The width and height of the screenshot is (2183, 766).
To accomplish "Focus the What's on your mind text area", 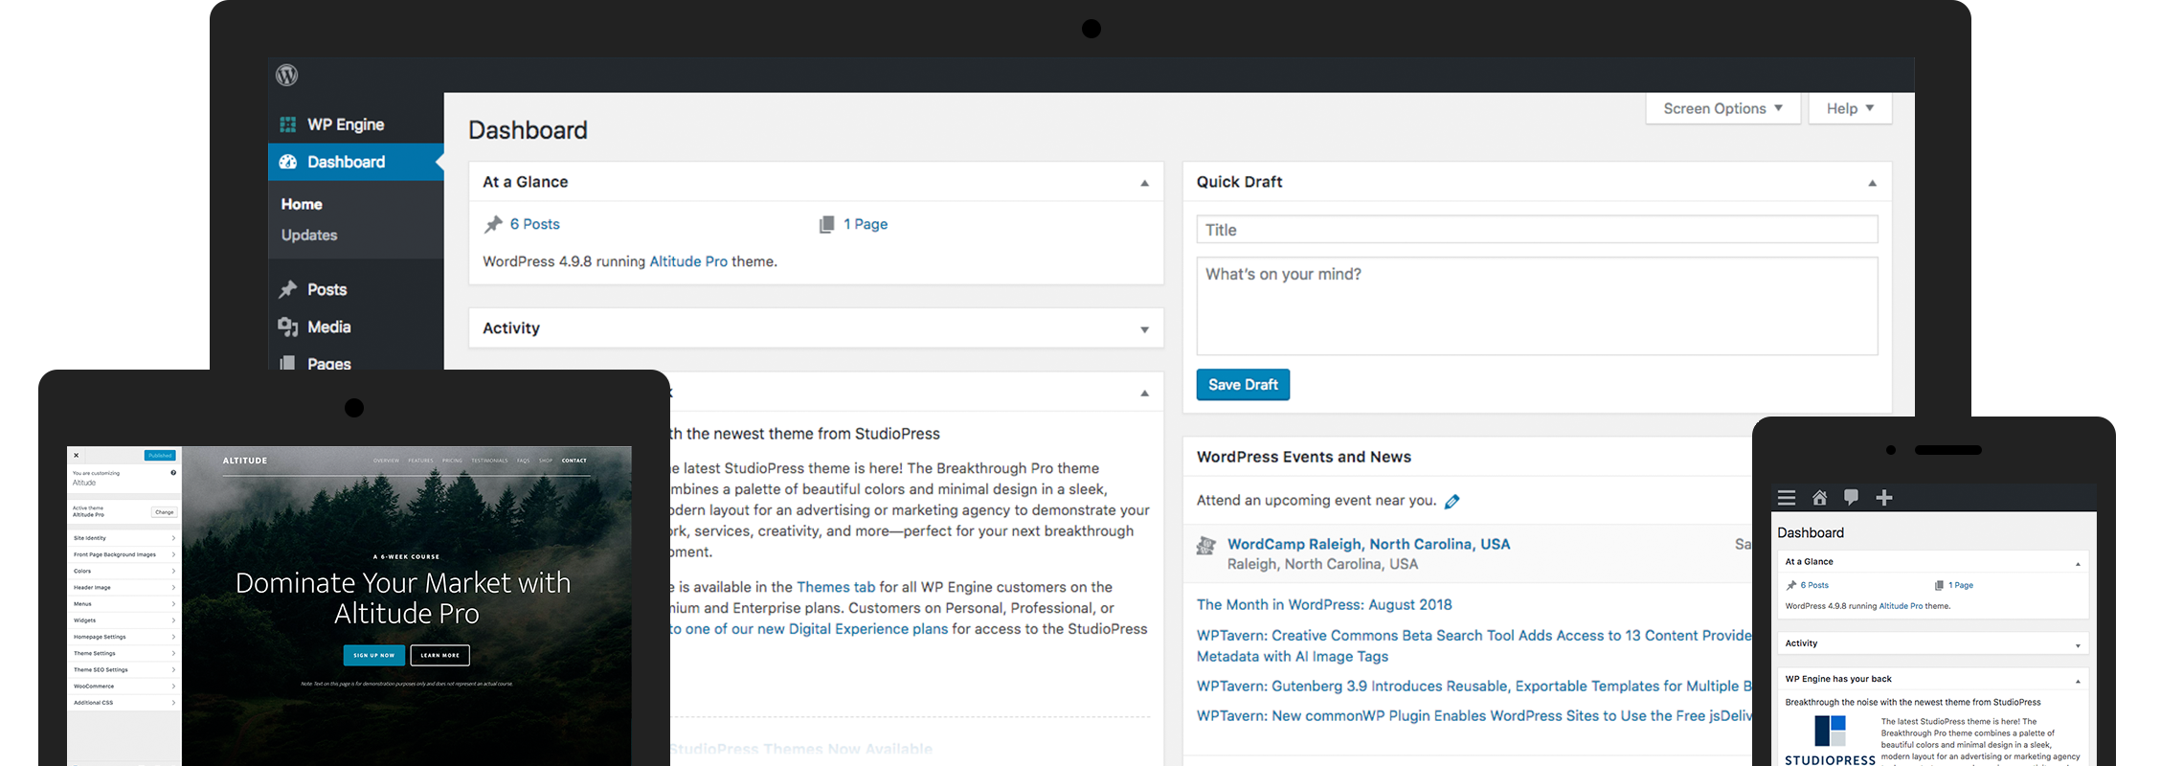I will click(x=1537, y=306).
